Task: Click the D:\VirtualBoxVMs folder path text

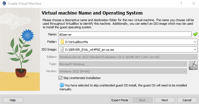Action: 77,42
